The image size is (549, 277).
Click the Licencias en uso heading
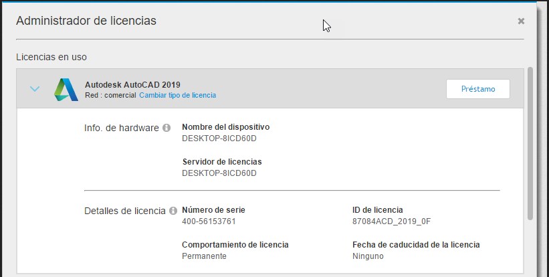pyautogui.click(x=51, y=57)
